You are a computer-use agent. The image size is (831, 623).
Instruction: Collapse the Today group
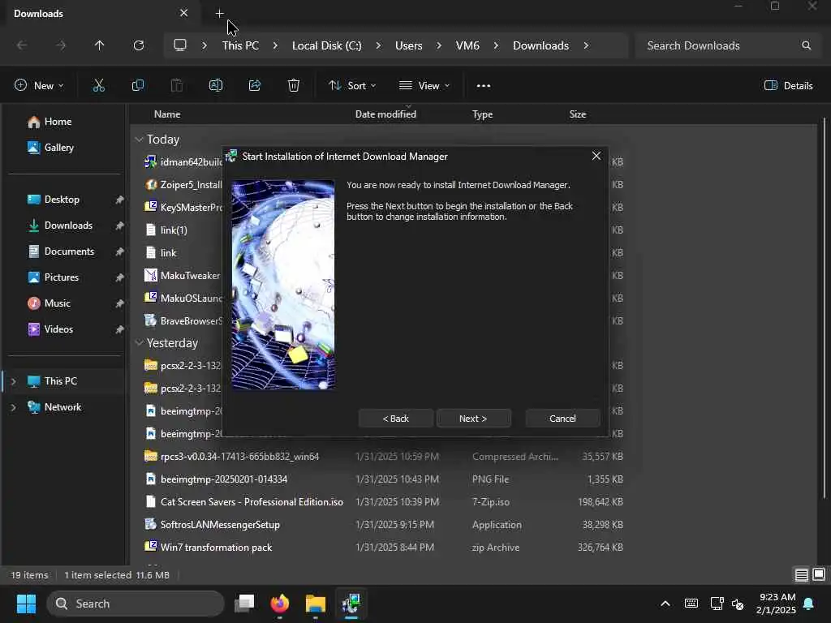tap(139, 140)
